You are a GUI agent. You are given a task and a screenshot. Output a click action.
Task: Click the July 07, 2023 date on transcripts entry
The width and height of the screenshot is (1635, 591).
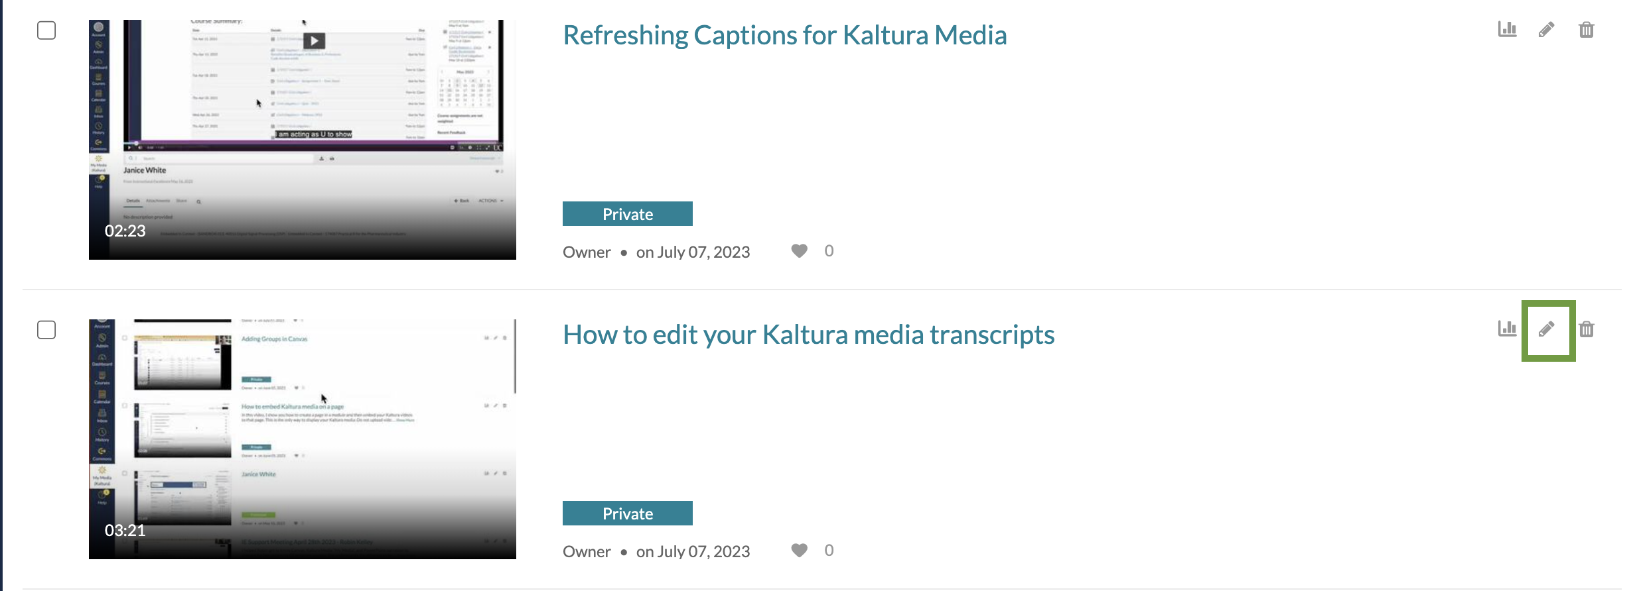693,551
